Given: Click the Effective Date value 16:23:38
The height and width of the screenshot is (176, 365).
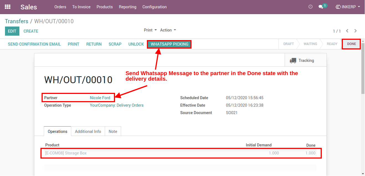Looking at the screenshot, I should tap(245, 105).
